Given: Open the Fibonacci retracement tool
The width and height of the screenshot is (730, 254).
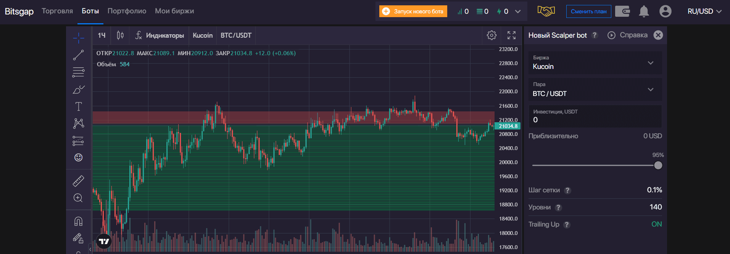Looking at the screenshot, I should pyautogui.click(x=79, y=72).
